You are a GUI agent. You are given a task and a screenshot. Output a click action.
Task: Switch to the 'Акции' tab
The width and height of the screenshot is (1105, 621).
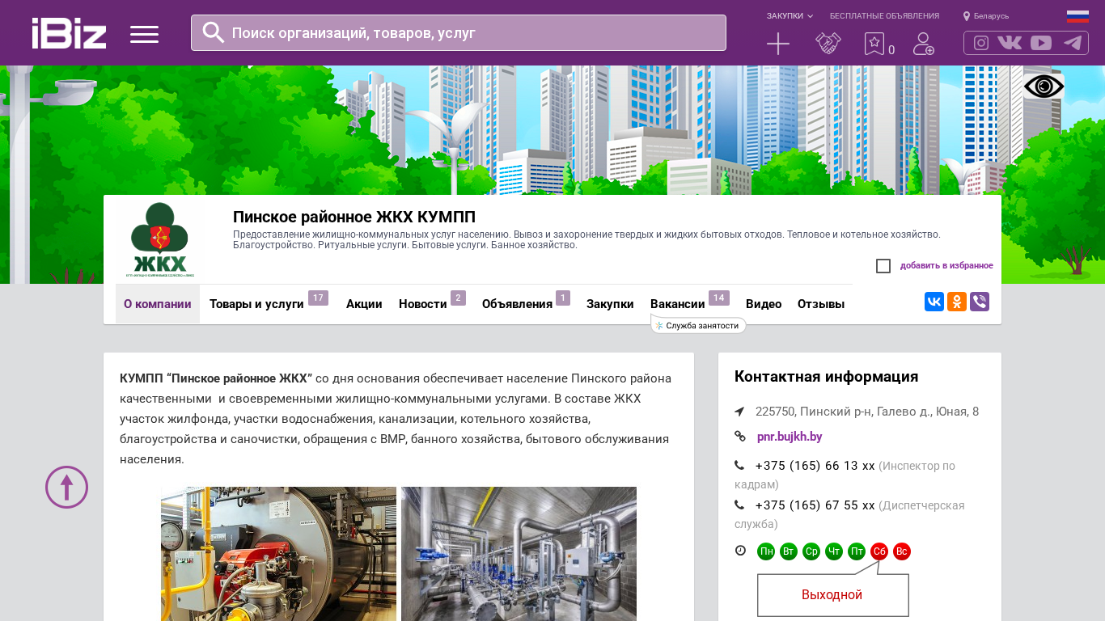pos(364,304)
